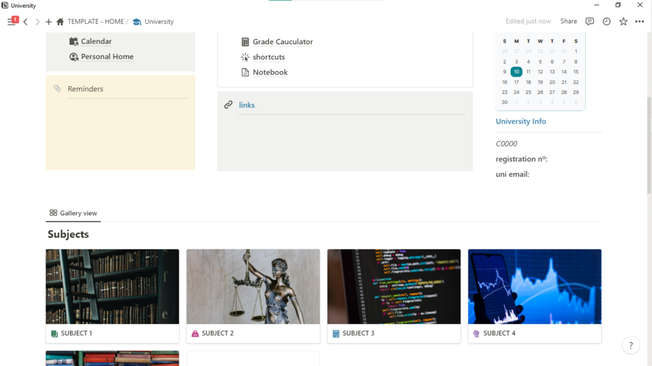Click the links chain icon
The width and height of the screenshot is (652, 366).
point(228,104)
